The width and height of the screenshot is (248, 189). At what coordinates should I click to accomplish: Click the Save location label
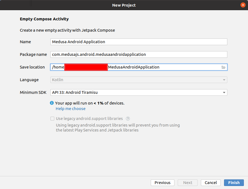[32, 67]
